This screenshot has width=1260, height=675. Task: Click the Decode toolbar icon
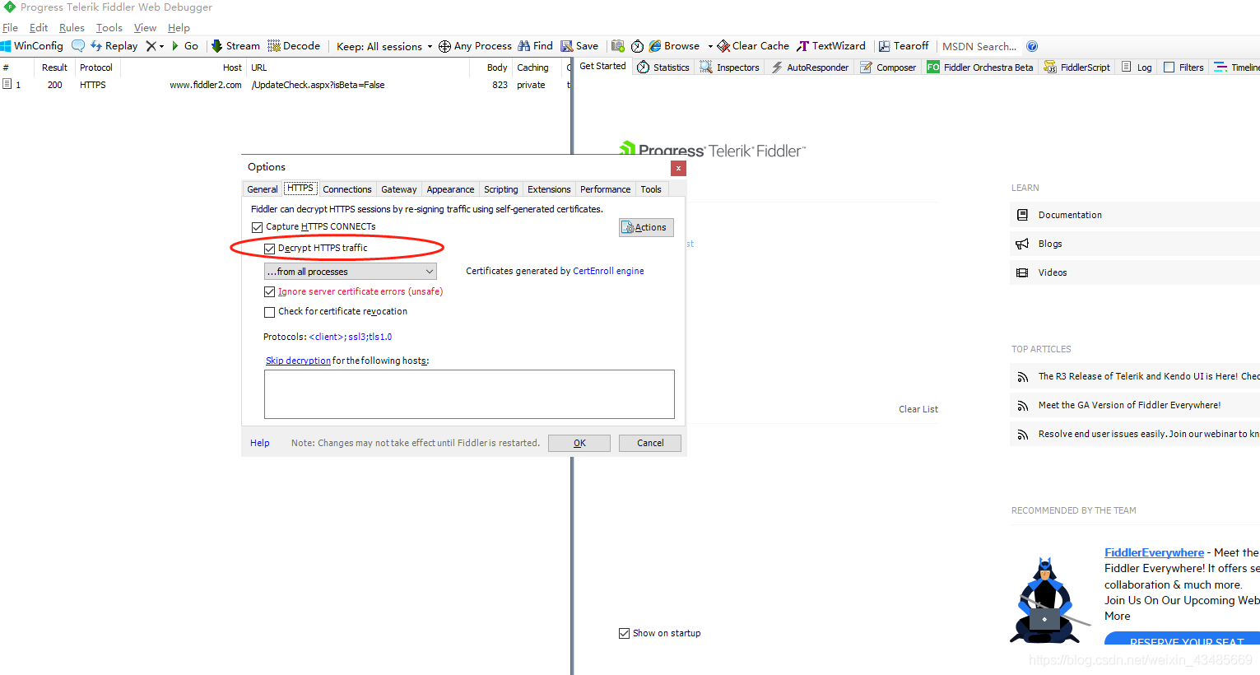[x=274, y=46]
